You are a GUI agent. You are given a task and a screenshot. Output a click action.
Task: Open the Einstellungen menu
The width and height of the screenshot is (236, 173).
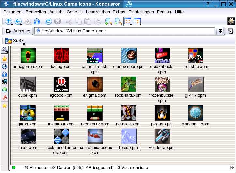141,12
